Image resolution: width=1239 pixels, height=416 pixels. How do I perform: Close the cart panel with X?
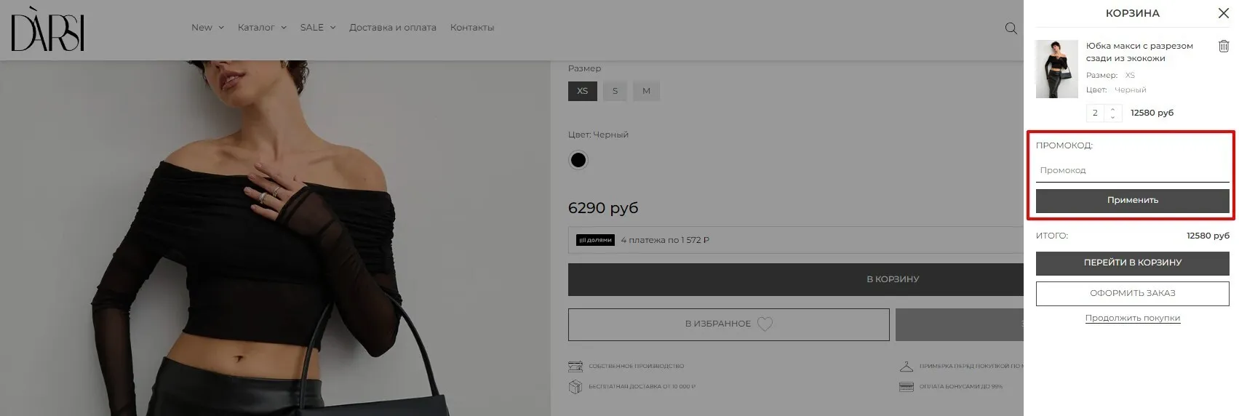point(1224,13)
